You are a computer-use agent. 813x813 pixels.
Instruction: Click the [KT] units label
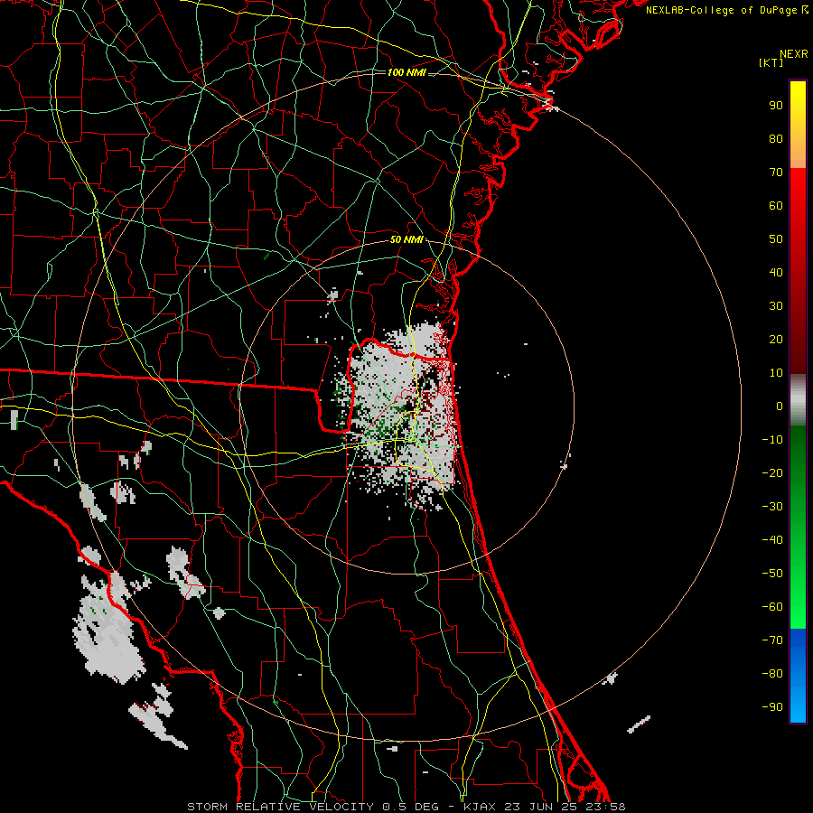[x=771, y=62]
